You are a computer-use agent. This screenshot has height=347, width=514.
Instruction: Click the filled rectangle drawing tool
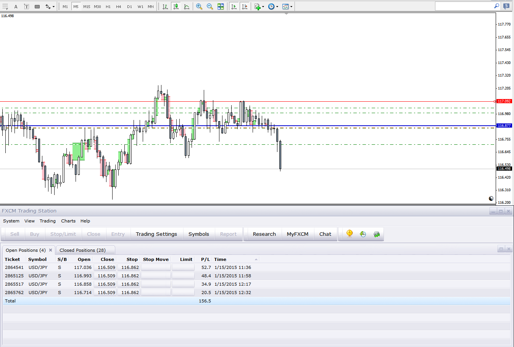coord(37,6)
